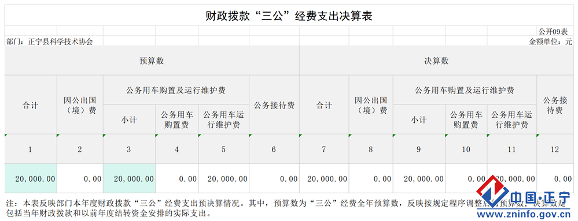Click the 公务用车运行维护费 header under 预算数
This screenshot has width=578, height=221.
click(224, 120)
